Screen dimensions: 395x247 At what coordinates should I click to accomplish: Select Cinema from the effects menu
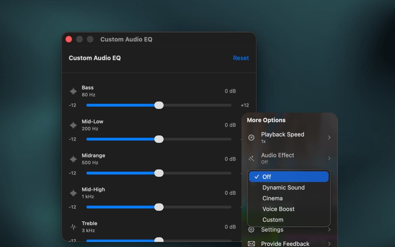[272, 198]
